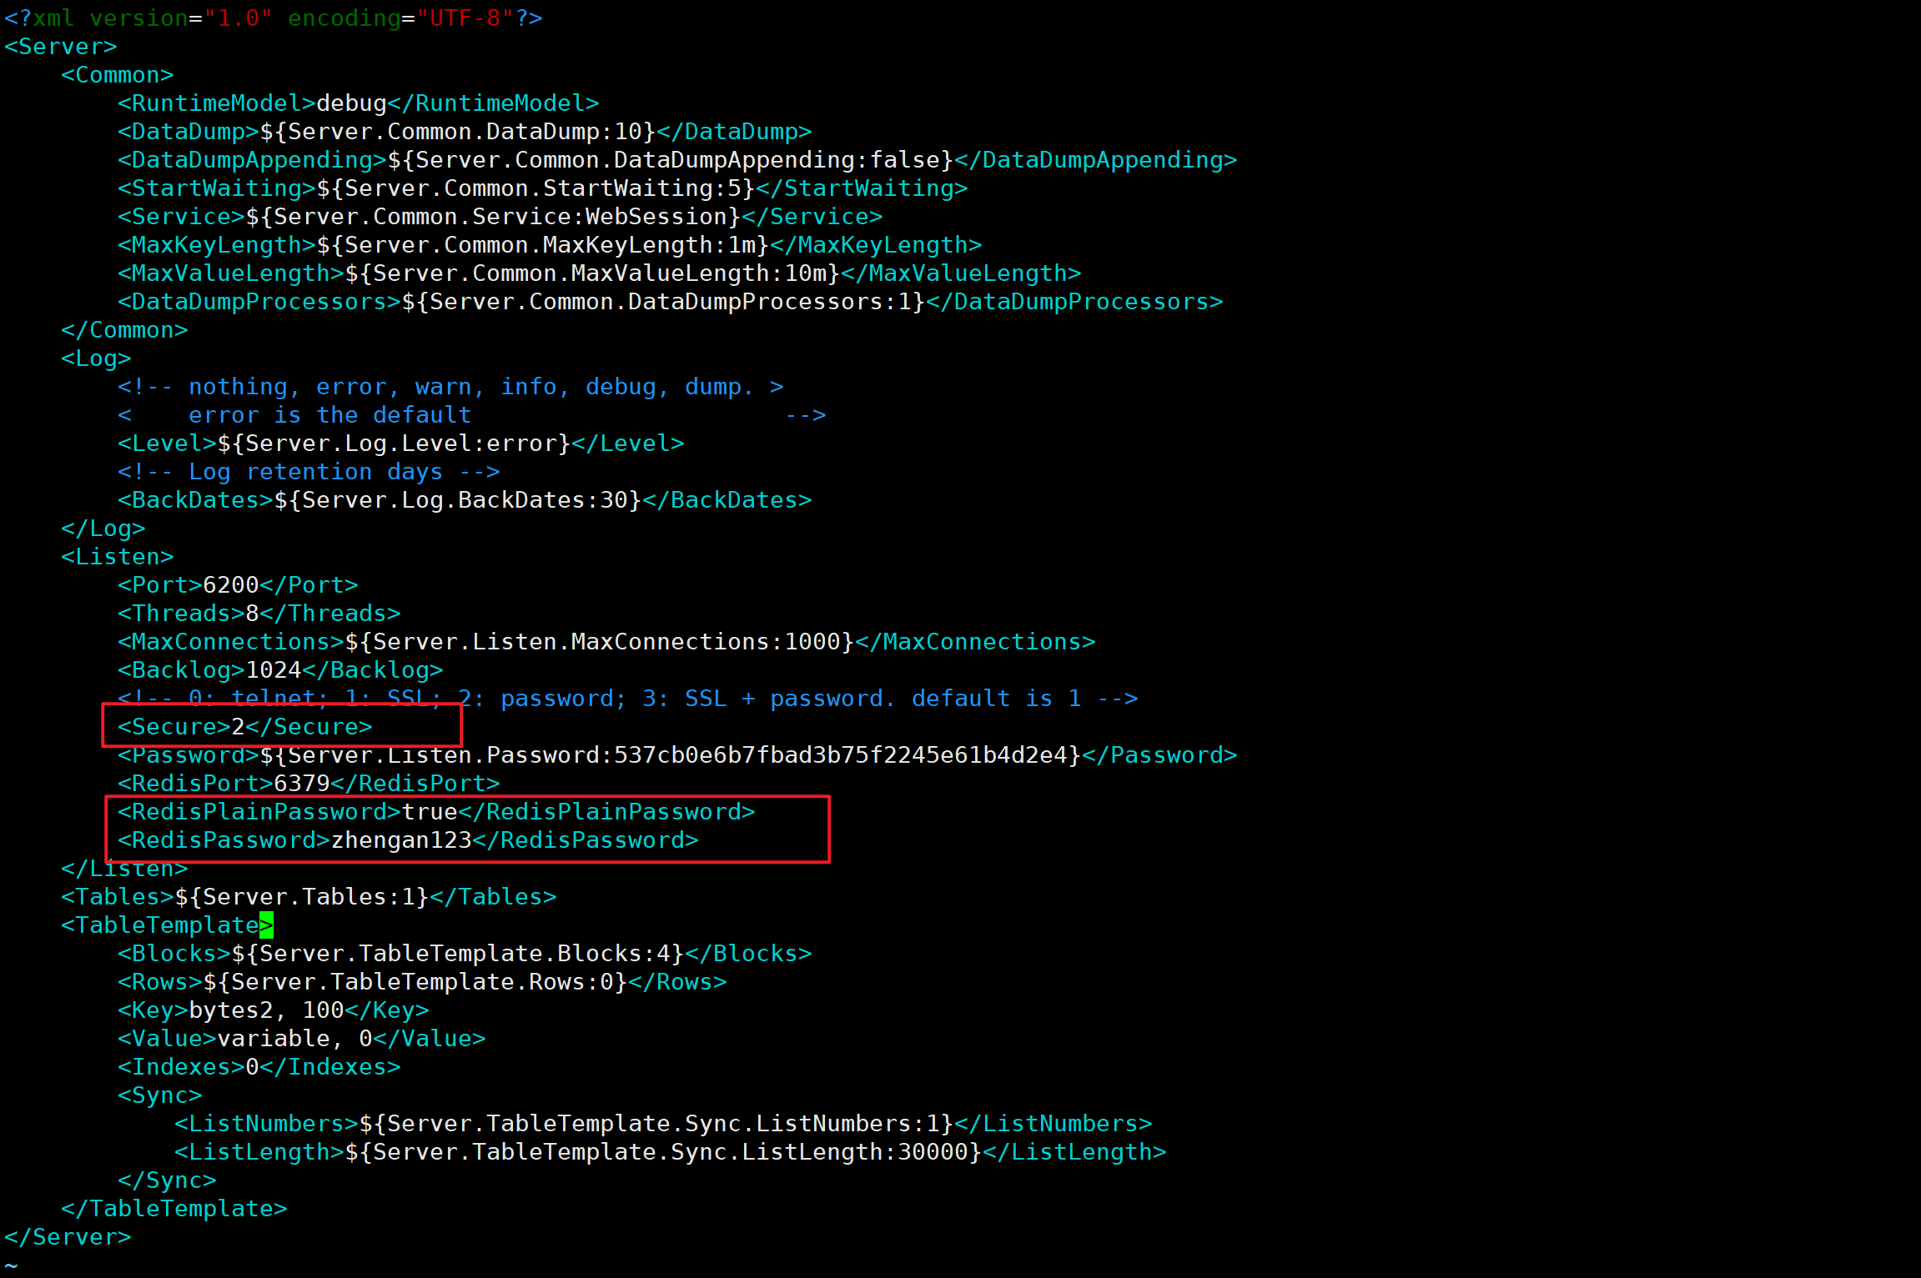Image resolution: width=1921 pixels, height=1278 pixels.
Task: Click the RedisPort value 6379
Action: click(x=302, y=784)
